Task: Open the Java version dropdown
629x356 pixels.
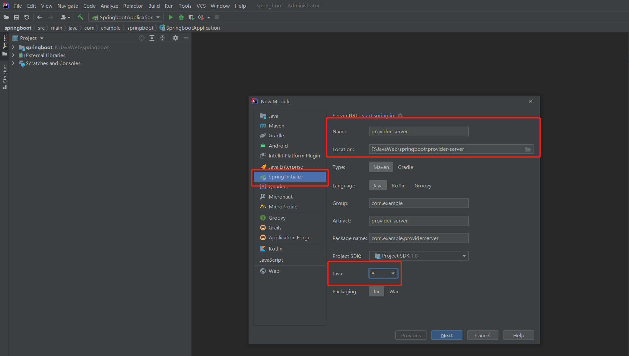Action: point(383,273)
